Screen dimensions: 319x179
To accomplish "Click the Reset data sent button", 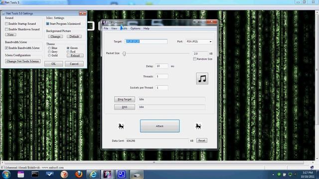I will click(201, 140).
